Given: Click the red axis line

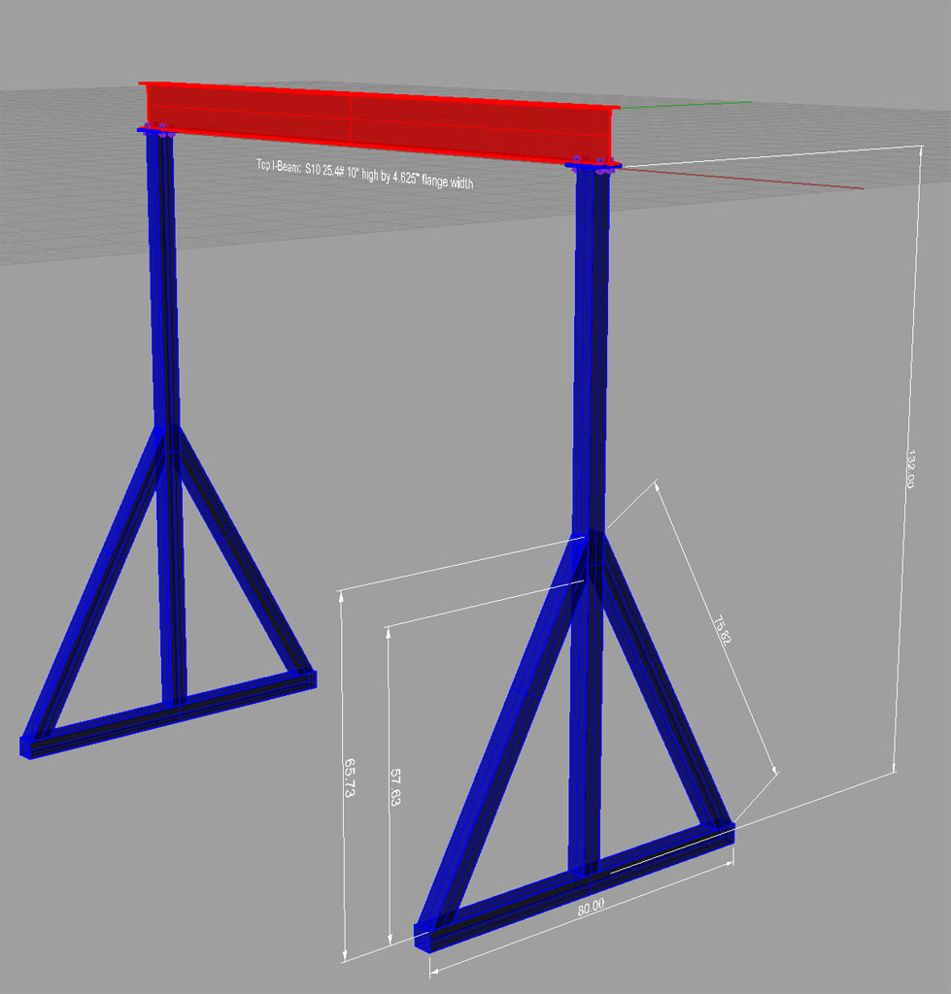Looking at the screenshot, I should (742, 178).
